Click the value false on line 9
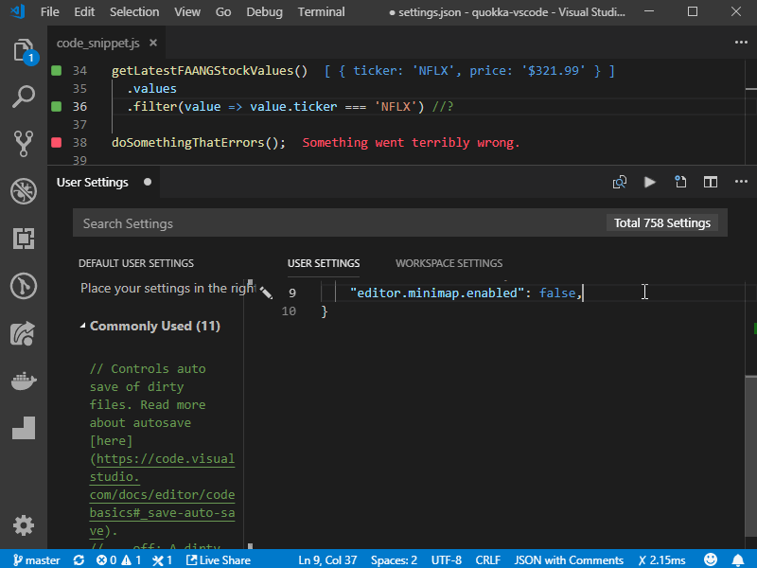This screenshot has height=568, width=757. [557, 293]
